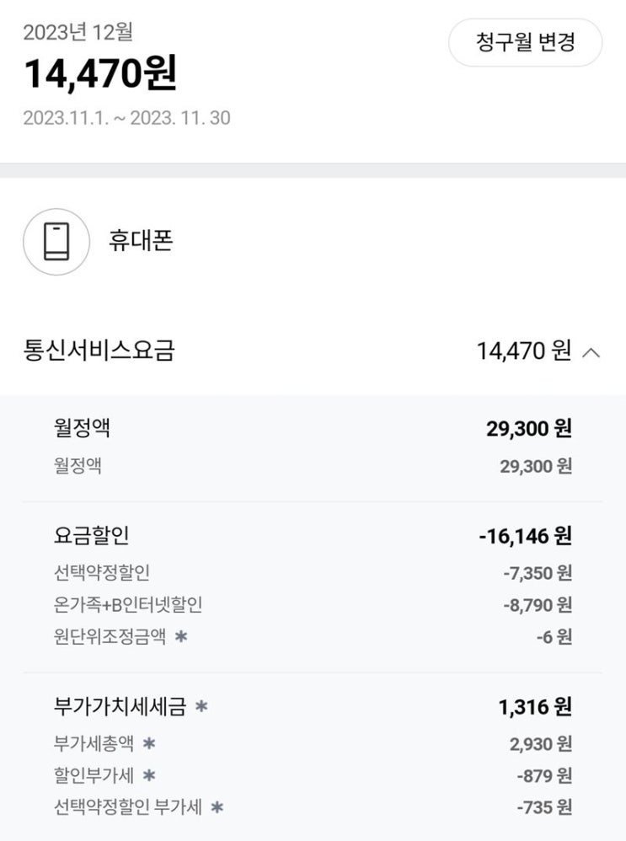Tap the 2023년 12월 billing month label
Viewport: 626px width, 841px height.
(78, 33)
